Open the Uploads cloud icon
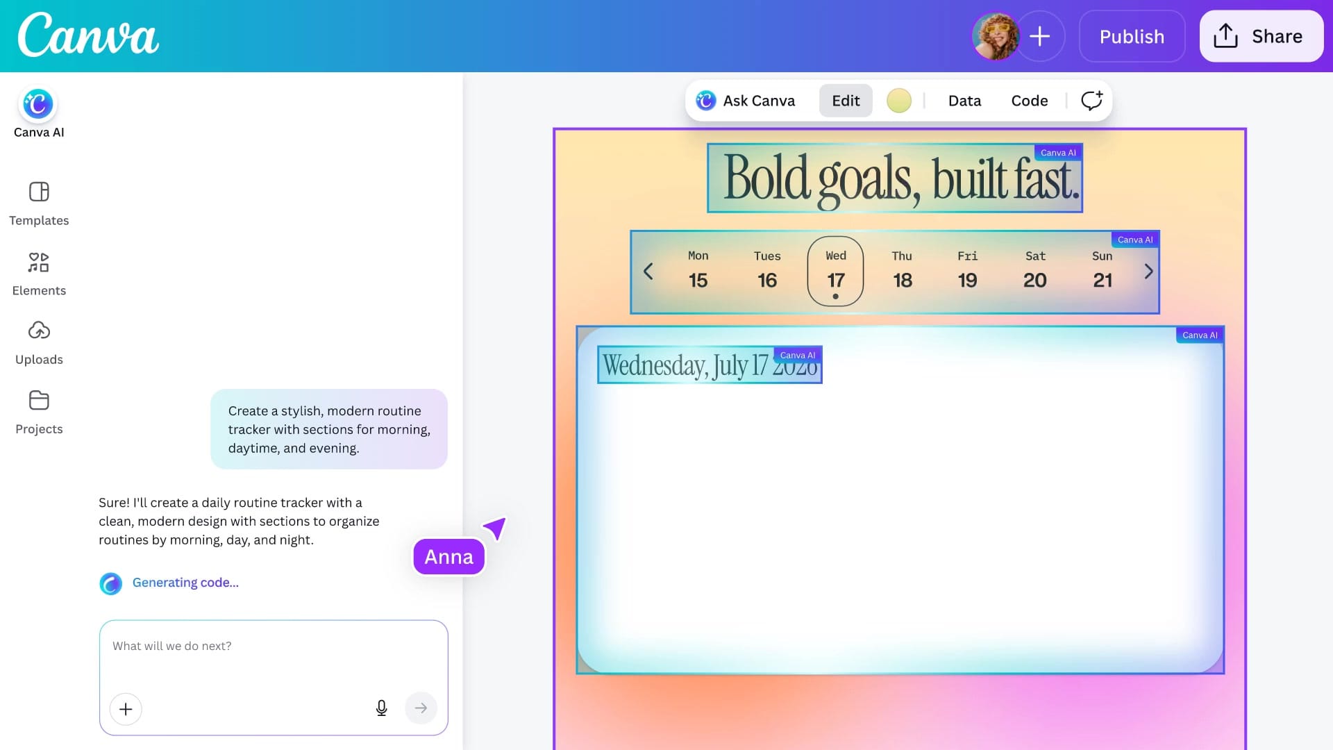The width and height of the screenshot is (1333, 750). pyautogui.click(x=39, y=331)
